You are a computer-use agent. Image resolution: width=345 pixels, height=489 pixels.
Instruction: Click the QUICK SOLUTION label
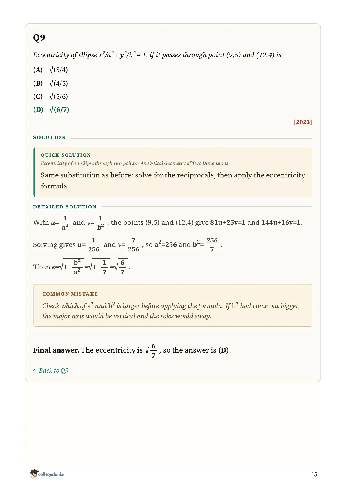click(66, 155)
